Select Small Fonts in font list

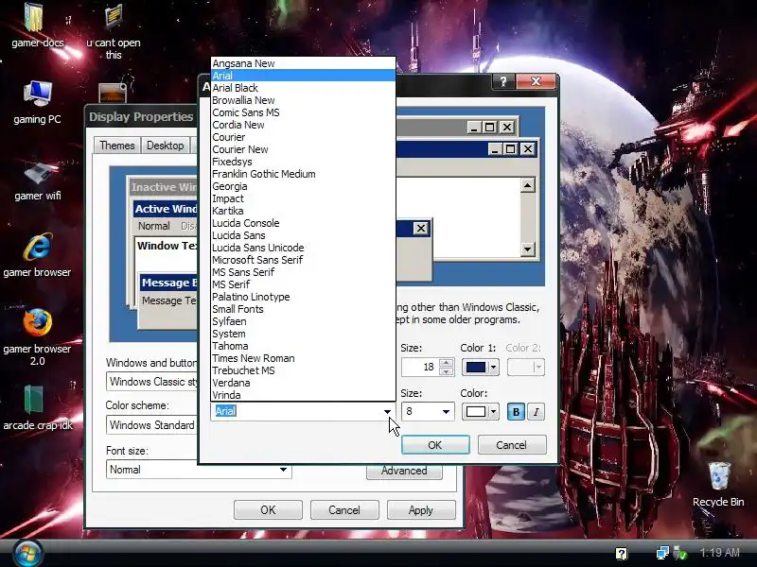coord(303,309)
